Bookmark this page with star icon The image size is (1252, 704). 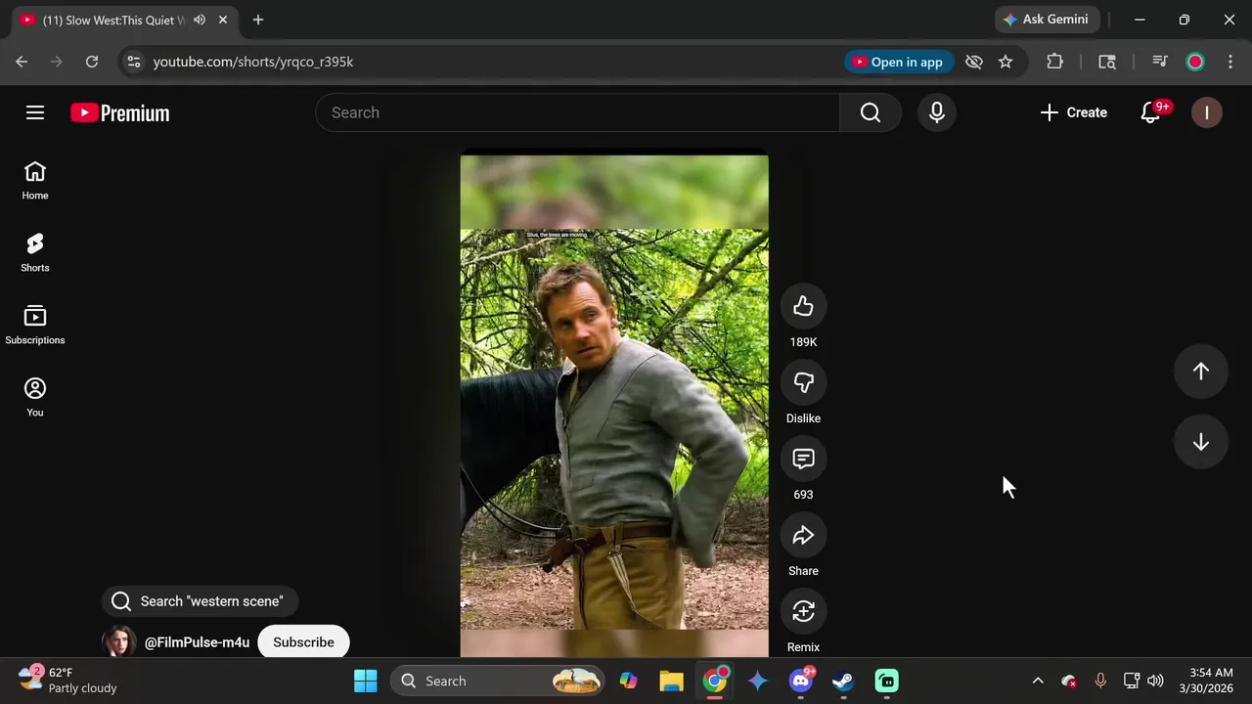tap(1006, 62)
